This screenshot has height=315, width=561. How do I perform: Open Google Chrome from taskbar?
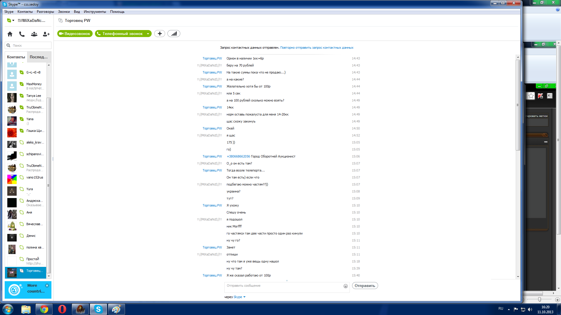coord(44,309)
